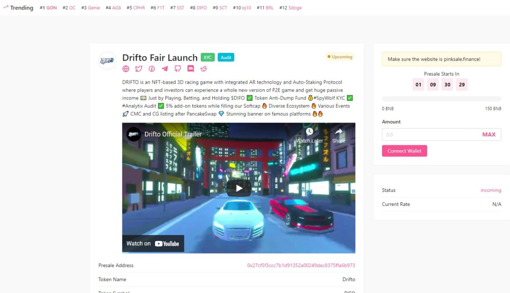Click the countdown days box '01'
Image resolution: width=510 pixels, height=293 pixels.
click(x=419, y=85)
